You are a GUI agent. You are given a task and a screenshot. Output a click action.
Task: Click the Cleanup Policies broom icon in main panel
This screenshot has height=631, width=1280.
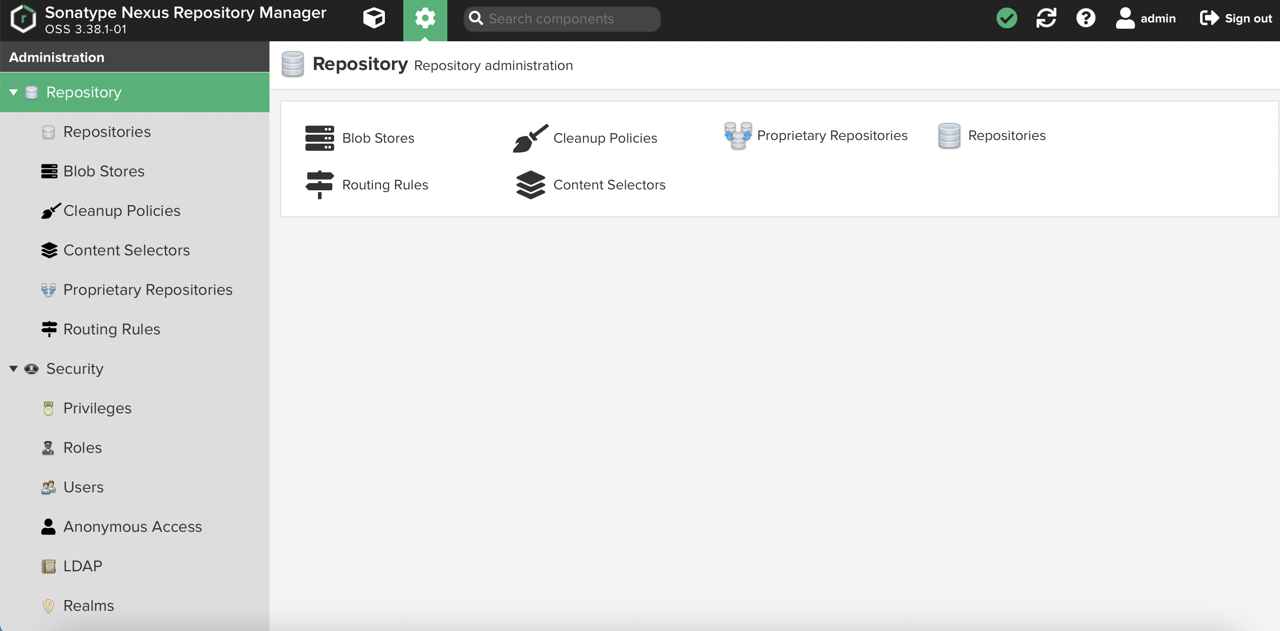coord(530,138)
